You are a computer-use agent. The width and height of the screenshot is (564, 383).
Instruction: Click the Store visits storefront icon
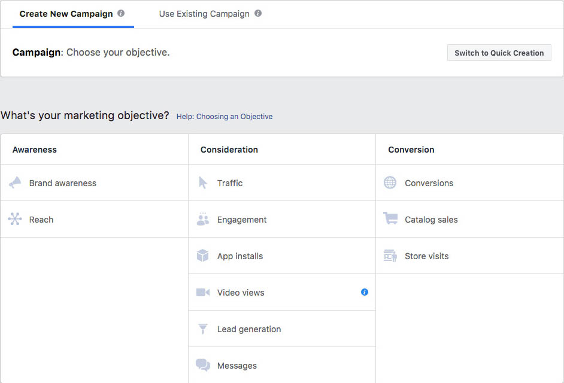tap(390, 256)
